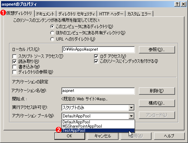Go to the カスタム エラー tab
The image size is (188, 143).
pos(139,14)
